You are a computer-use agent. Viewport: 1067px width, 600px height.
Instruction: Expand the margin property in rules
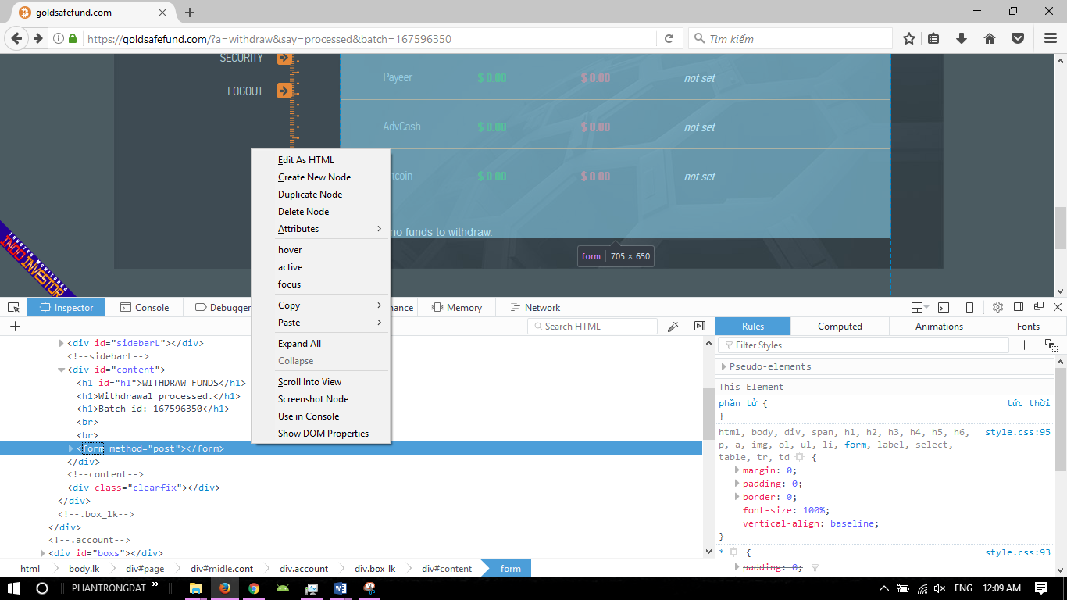[737, 470]
